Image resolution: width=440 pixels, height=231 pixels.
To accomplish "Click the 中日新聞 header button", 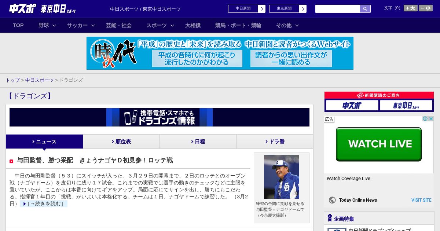I will tap(243, 9).
